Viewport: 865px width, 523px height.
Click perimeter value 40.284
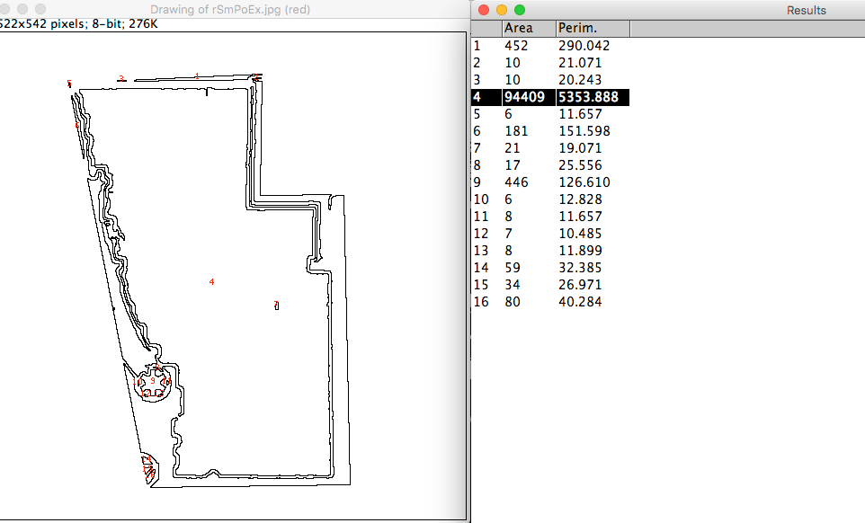[580, 302]
